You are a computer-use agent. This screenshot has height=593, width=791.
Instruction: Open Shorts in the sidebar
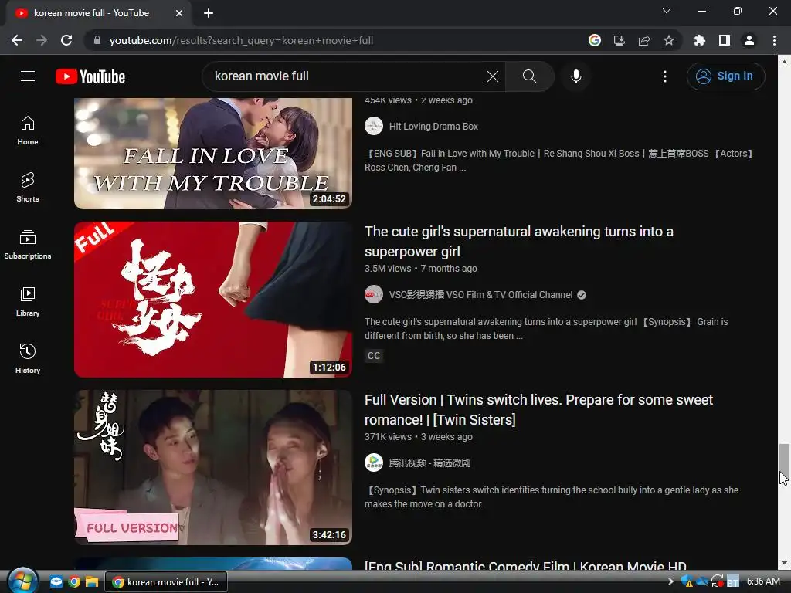(x=28, y=188)
